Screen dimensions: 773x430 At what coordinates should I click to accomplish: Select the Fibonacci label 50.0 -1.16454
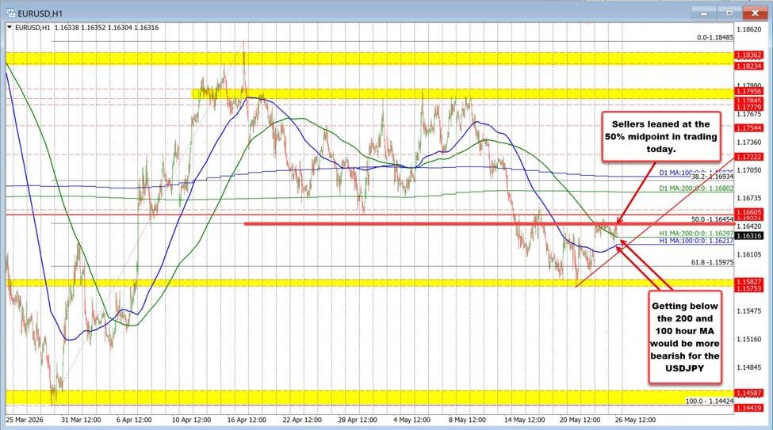pyautogui.click(x=713, y=219)
